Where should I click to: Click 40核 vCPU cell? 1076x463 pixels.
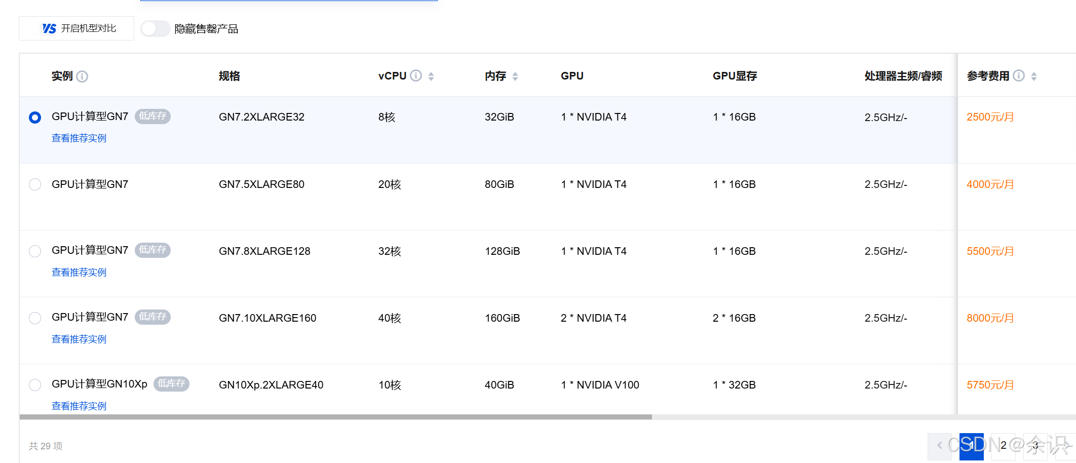tap(390, 318)
